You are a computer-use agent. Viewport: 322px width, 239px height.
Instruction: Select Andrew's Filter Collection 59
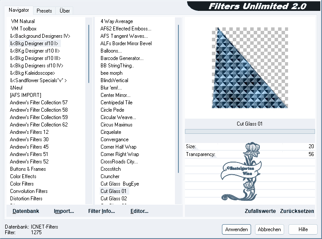pos(39,117)
